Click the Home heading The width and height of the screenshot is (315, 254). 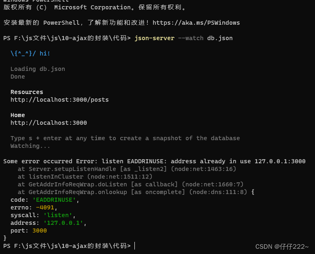[18, 115]
